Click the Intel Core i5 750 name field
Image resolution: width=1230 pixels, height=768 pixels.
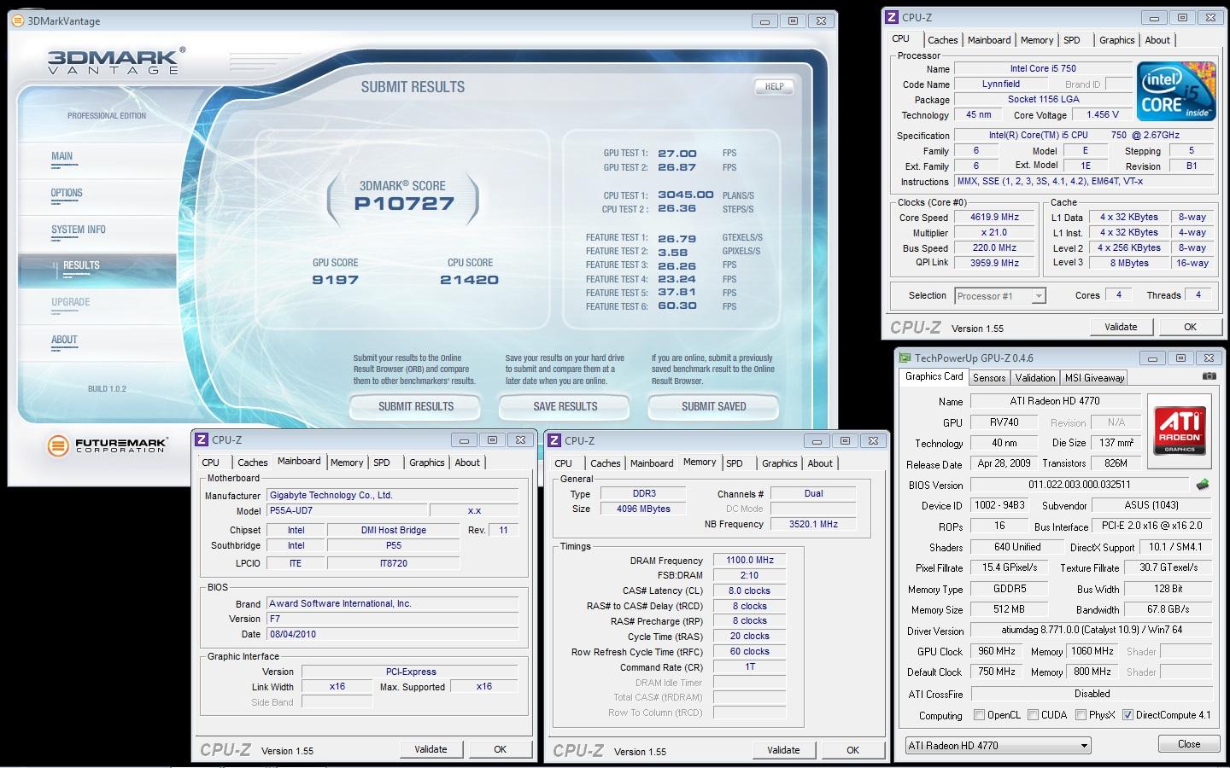1043,68
